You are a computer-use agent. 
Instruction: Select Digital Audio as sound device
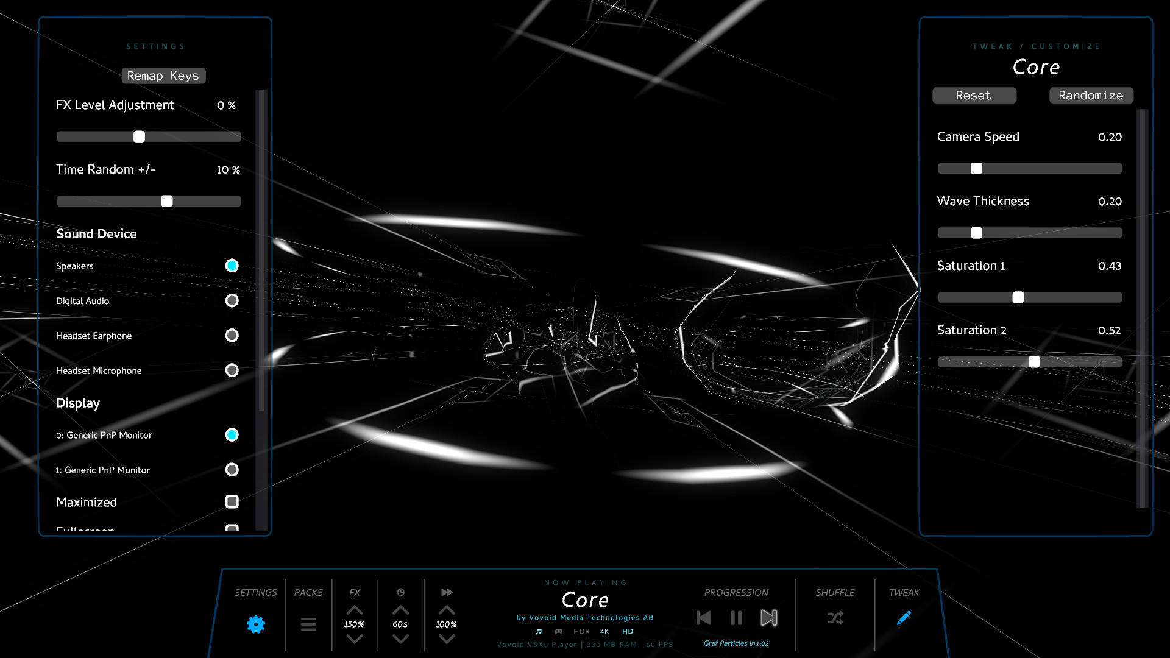pyautogui.click(x=232, y=300)
